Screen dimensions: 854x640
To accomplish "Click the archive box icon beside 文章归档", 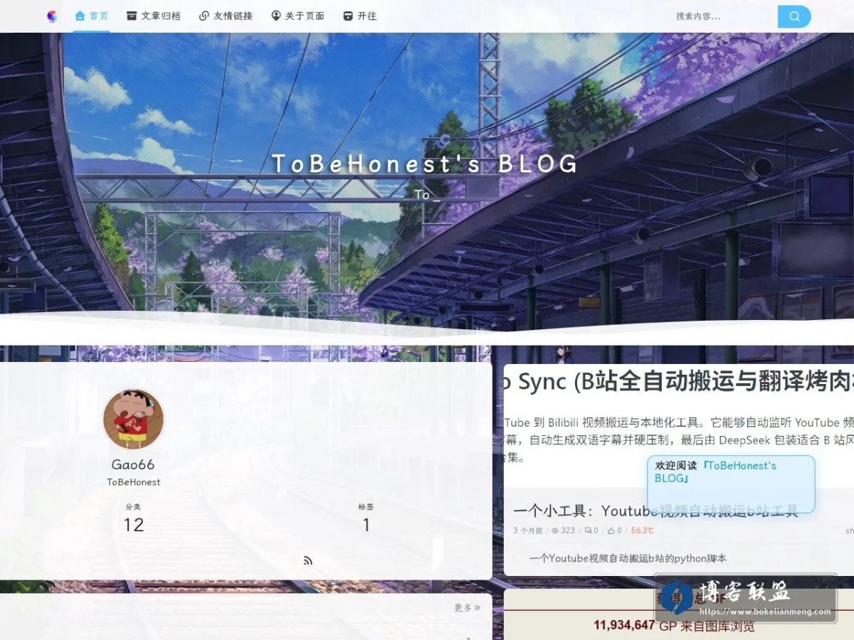I will tap(132, 16).
